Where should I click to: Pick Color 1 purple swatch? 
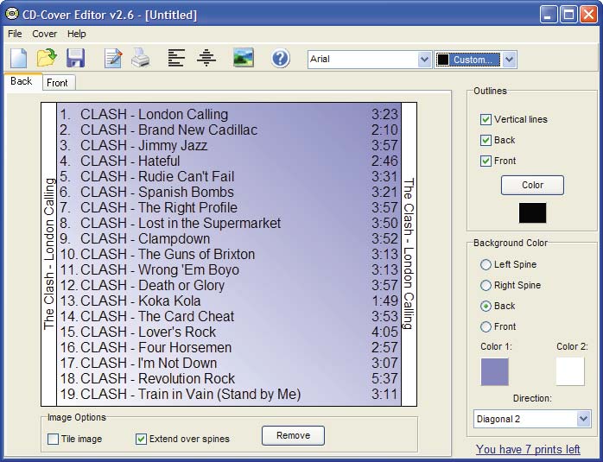coord(494,371)
